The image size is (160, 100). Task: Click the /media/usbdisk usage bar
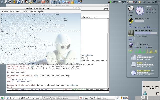145,73
